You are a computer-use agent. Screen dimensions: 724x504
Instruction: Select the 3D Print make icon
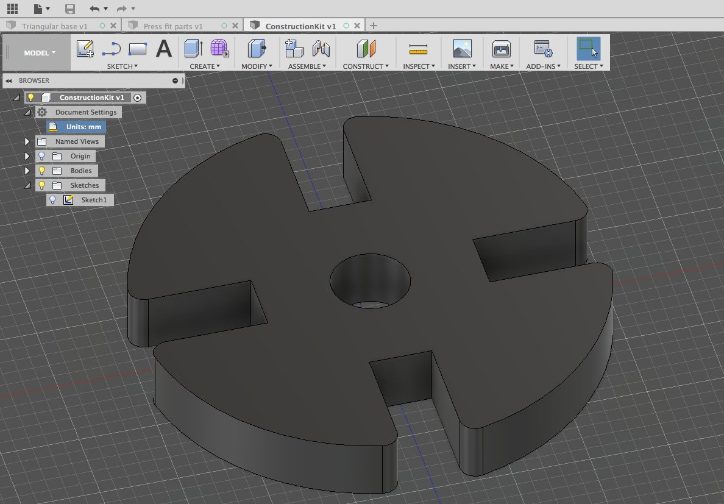(502, 48)
